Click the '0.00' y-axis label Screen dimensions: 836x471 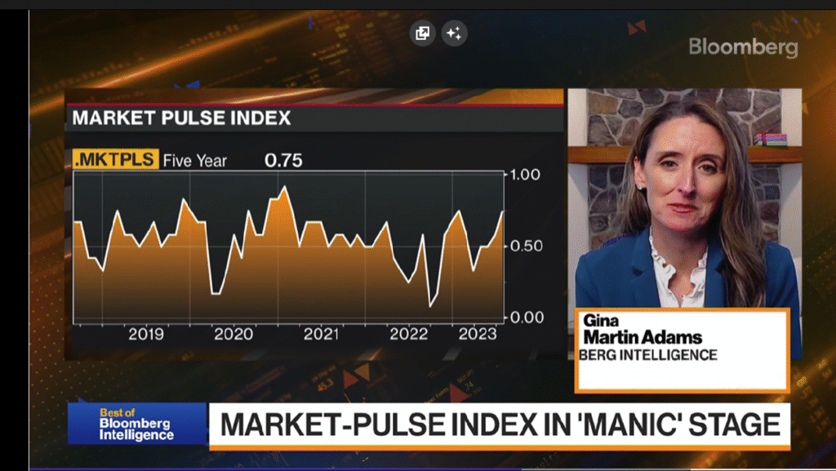[527, 318]
